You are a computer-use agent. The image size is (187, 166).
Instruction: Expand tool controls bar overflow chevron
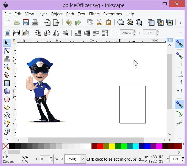(180, 33)
